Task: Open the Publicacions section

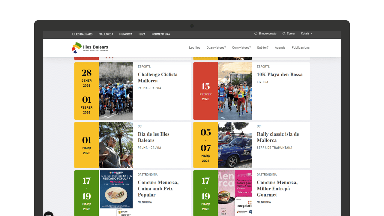Action: tap(300, 48)
